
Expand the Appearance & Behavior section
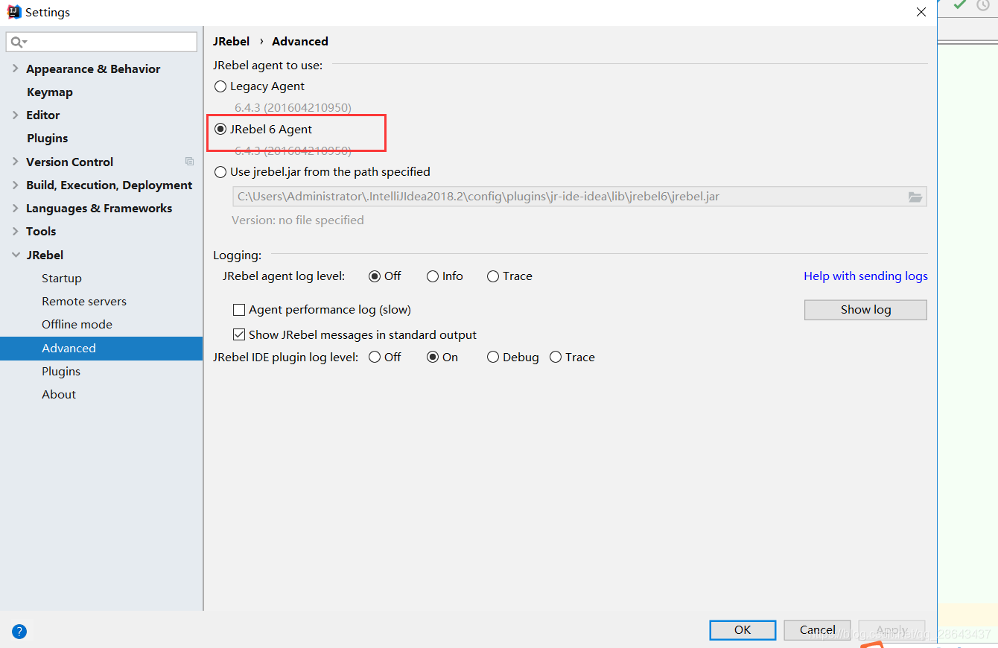click(x=16, y=69)
